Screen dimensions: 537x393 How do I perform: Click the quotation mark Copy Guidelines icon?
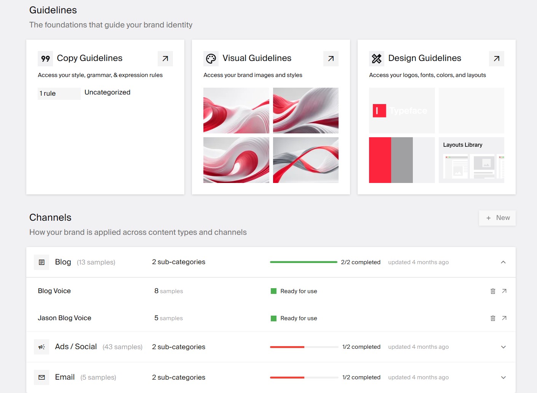pos(45,59)
